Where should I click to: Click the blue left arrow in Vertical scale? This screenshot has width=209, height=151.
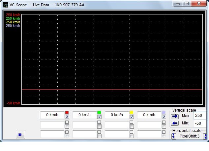(x=175, y=123)
